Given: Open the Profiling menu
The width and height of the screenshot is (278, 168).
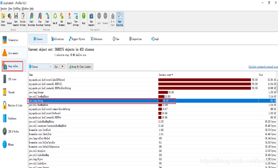Looking at the screenshot, I should 17,9.
